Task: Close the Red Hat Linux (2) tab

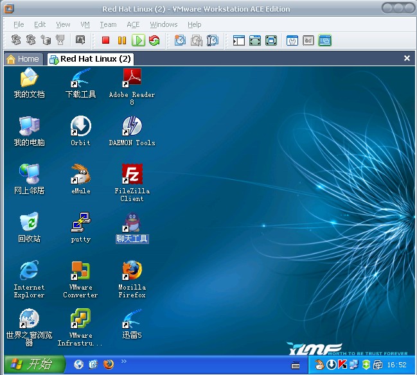Action: pyautogui.click(x=407, y=58)
